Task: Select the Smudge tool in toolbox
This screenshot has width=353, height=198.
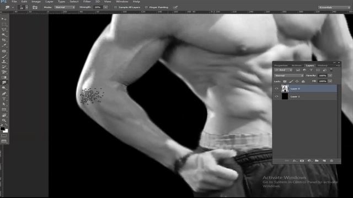Action: 4,83
